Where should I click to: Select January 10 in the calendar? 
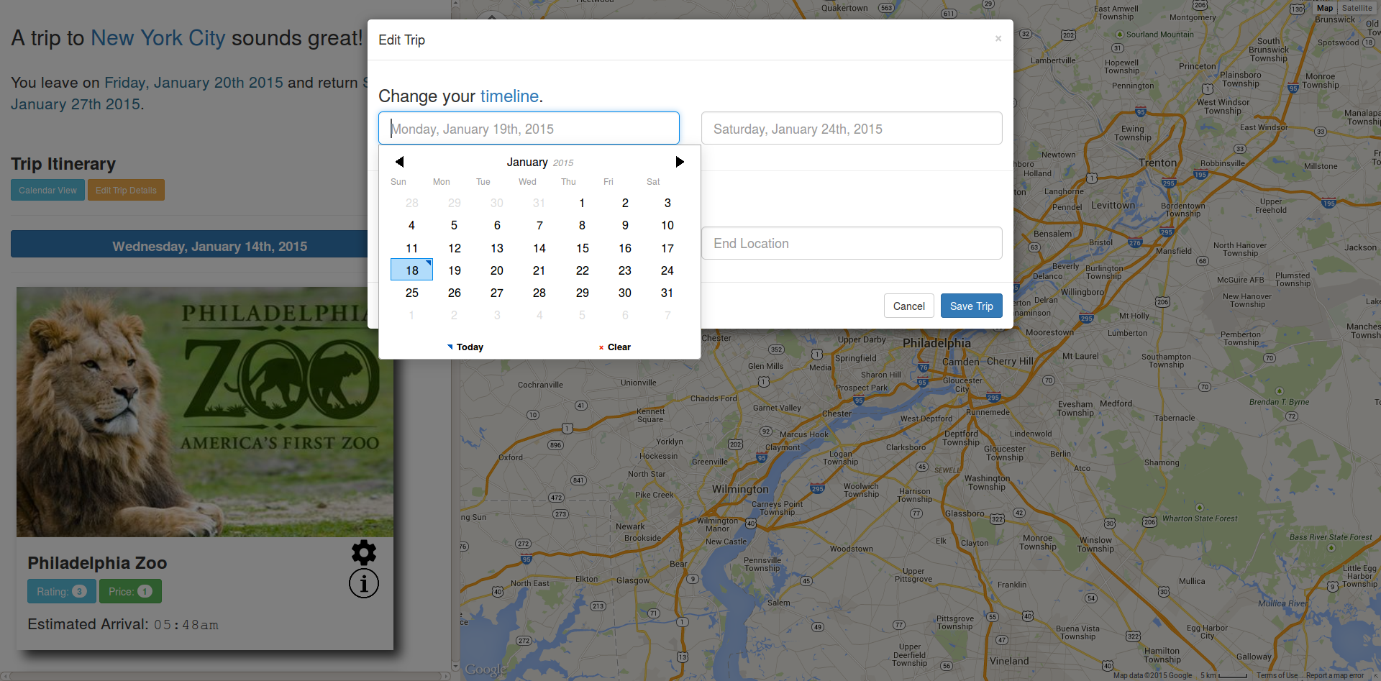coord(667,225)
